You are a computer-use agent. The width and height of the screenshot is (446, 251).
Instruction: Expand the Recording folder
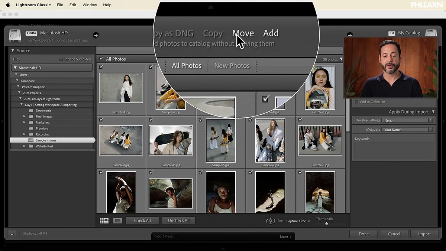click(x=25, y=134)
